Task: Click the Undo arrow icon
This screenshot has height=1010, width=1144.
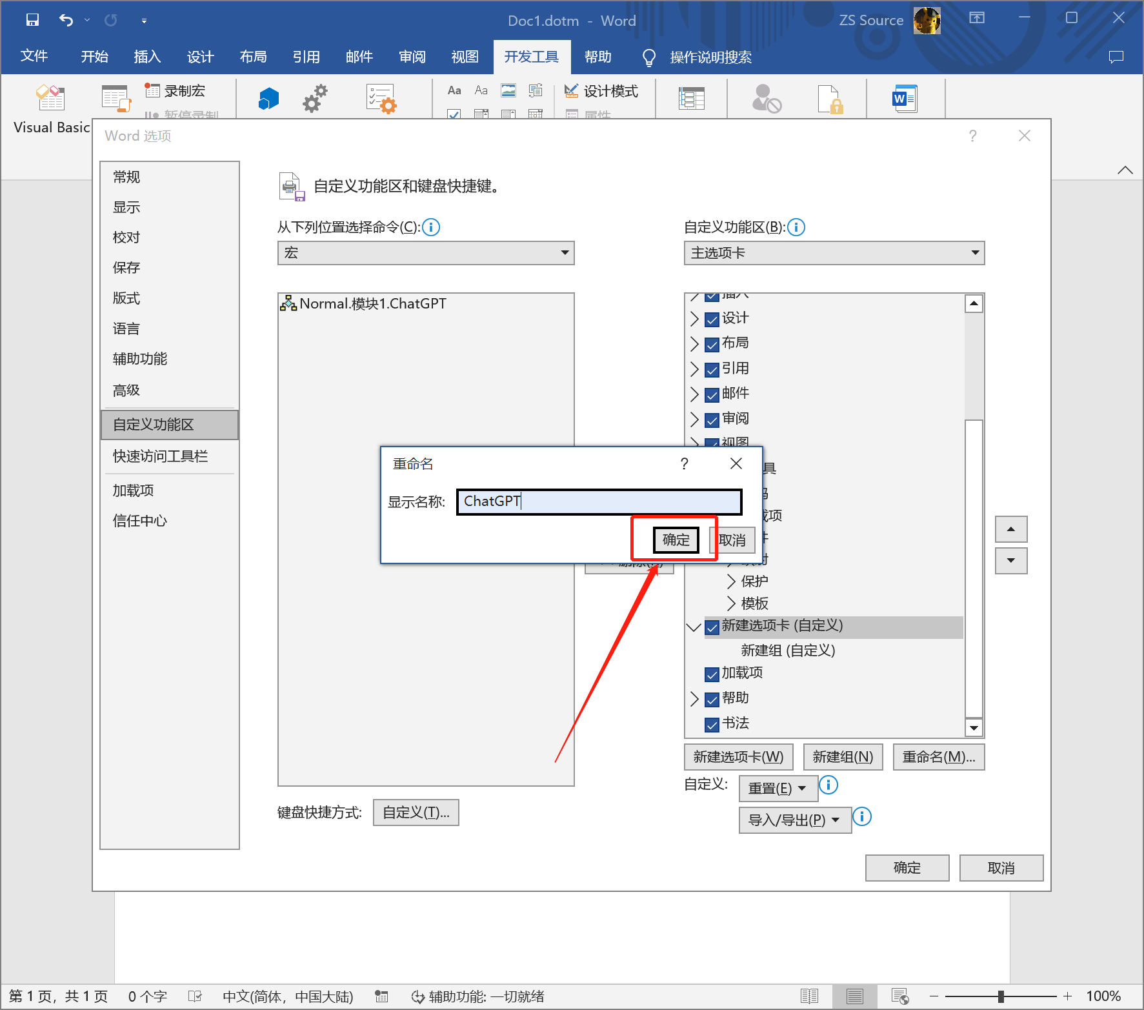Action: coord(66,20)
